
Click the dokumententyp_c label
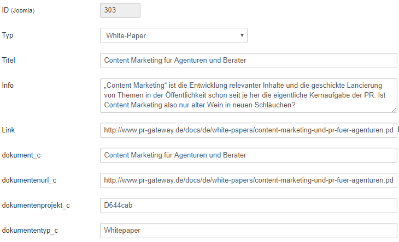pos(30,231)
